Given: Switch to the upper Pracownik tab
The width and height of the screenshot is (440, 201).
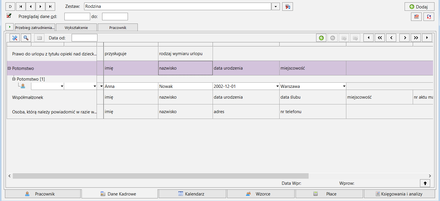Looking at the screenshot, I should [118, 28].
